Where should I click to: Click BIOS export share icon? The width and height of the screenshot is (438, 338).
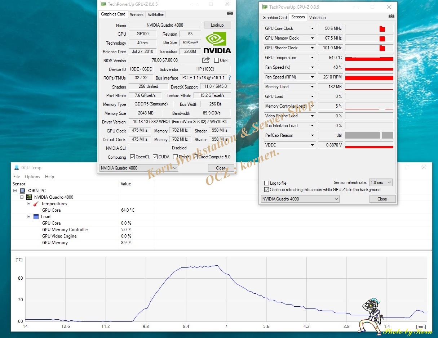coord(206,60)
